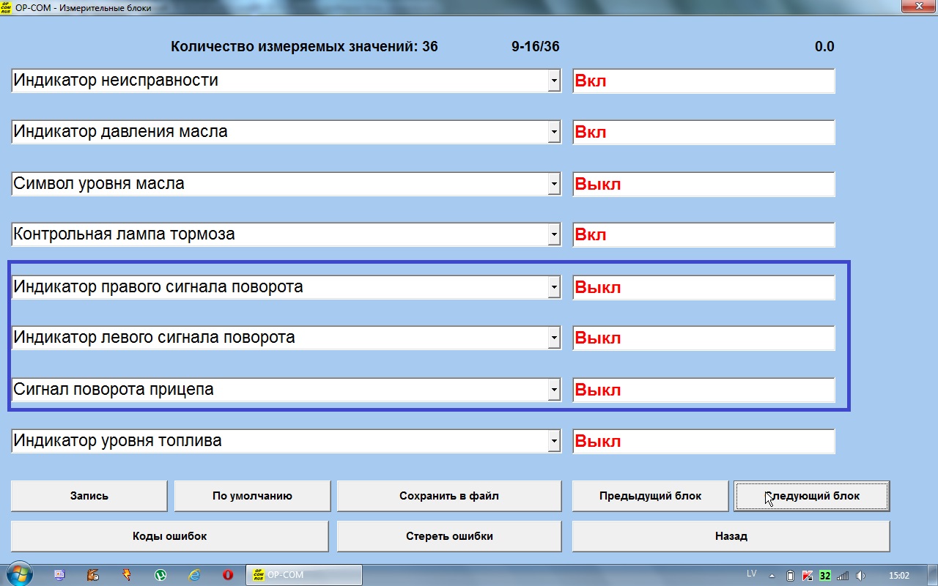938x586 pixels.
Task: Expand the 'Индикатор уровня топлива' dropdown
Action: (x=554, y=442)
